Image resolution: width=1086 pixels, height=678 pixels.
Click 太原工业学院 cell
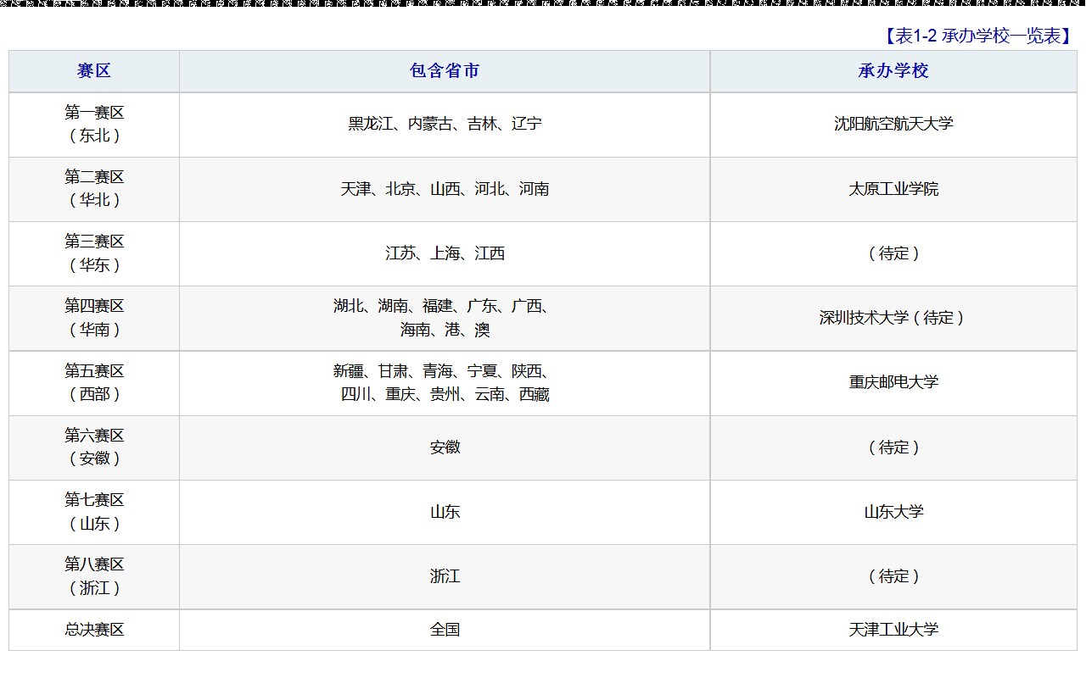click(893, 189)
